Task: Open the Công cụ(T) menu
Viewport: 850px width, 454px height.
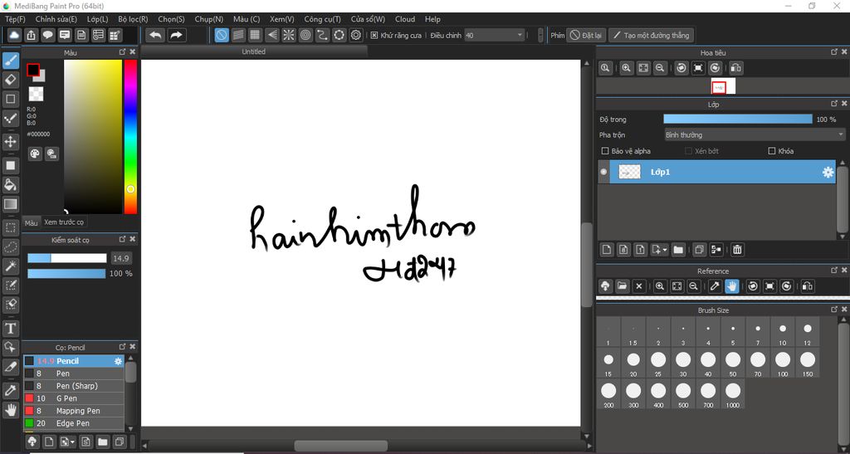Action: (323, 19)
